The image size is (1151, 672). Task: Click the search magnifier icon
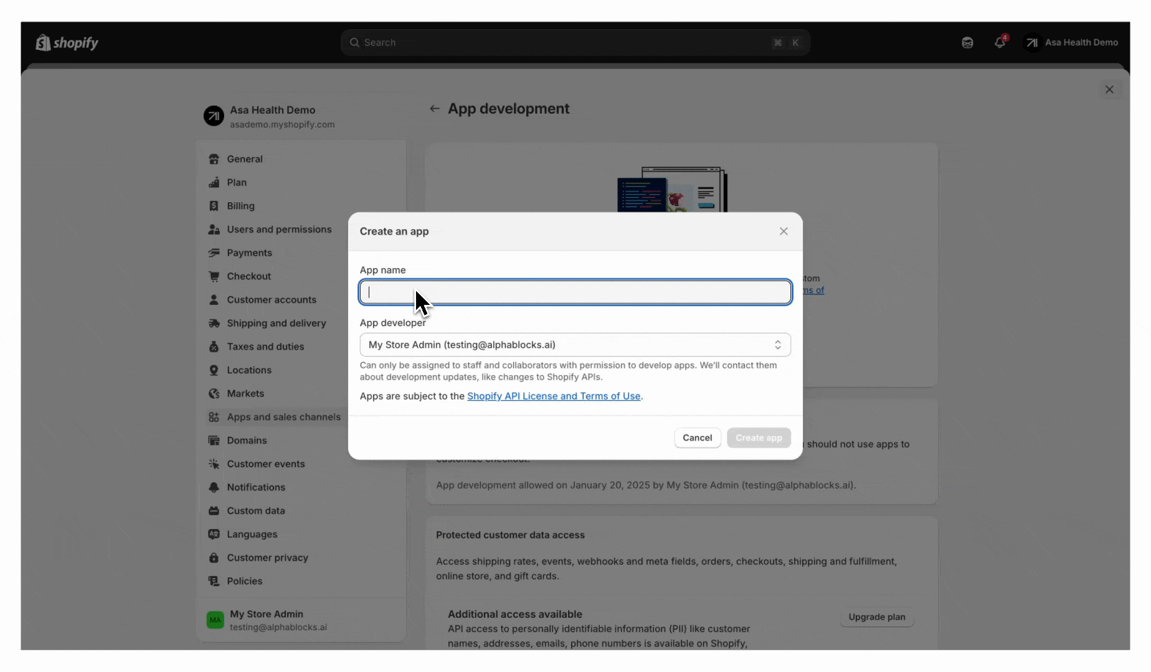(354, 42)
